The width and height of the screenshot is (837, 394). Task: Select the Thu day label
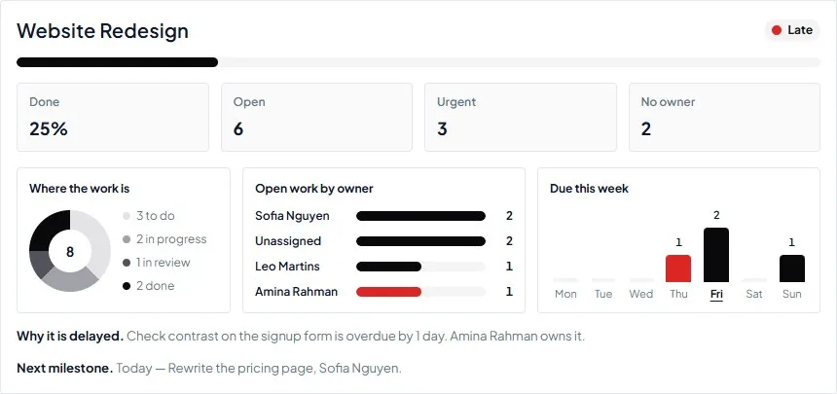pos(678,294)
